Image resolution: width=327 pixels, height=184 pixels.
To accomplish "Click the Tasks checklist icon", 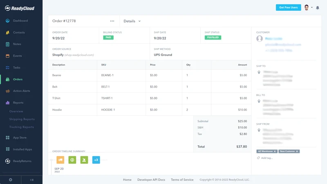I will coord(7,67).
